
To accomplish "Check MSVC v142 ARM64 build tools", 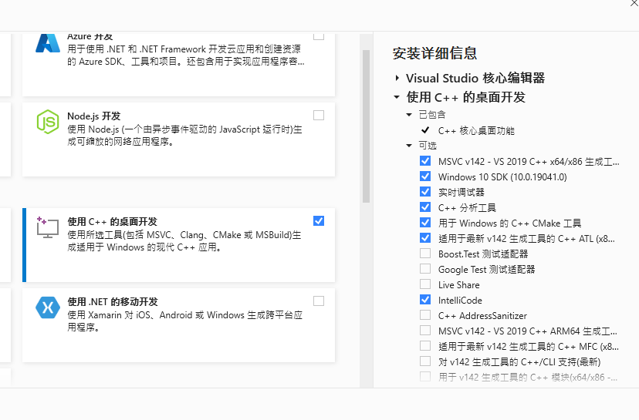I will click(x=425, y=331).
